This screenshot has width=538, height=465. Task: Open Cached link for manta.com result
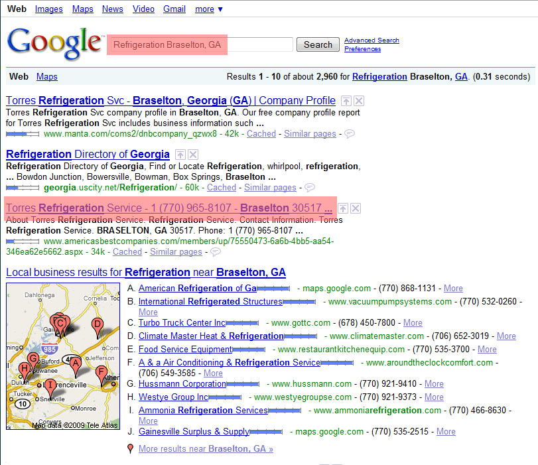[x=261, y=134]
